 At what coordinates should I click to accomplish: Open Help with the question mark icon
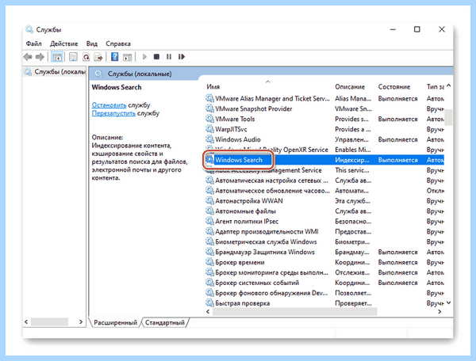114,57
